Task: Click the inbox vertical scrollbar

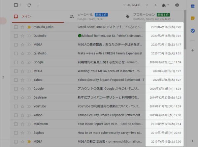Action: [185, 30]
